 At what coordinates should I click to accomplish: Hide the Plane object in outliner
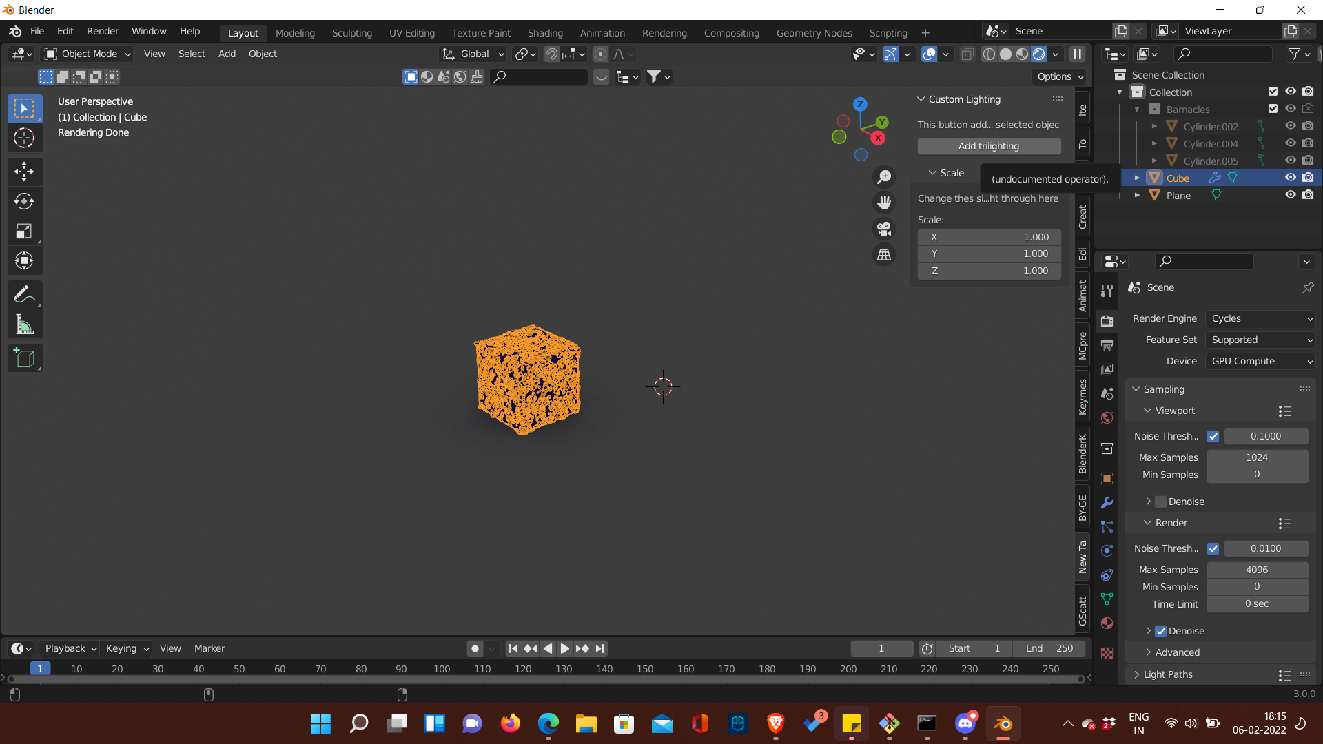[1290, 195]
